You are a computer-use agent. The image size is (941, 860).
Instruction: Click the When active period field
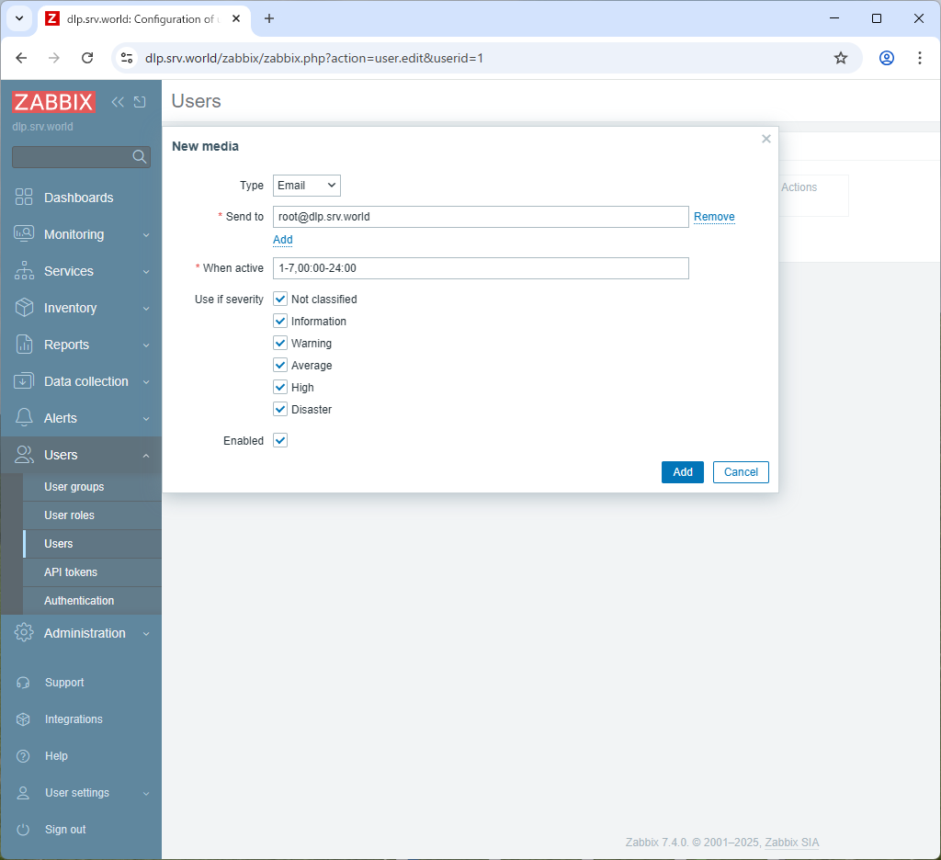tap(481, 268)
